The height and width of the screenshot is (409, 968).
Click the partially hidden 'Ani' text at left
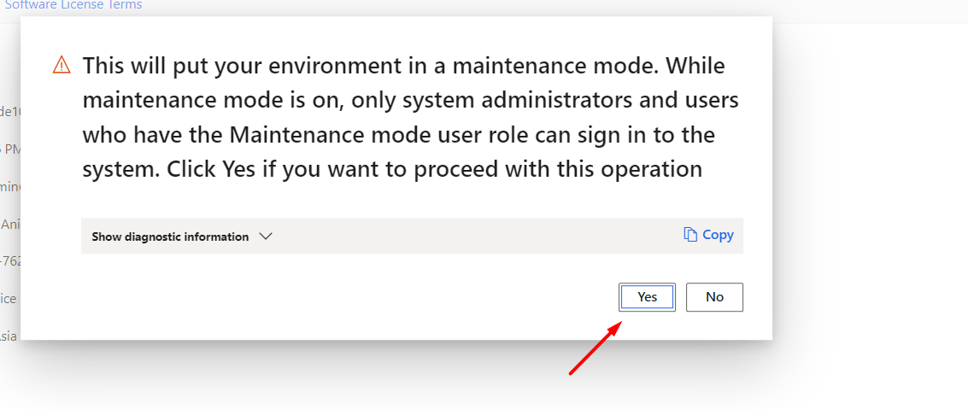click(9, 225)
